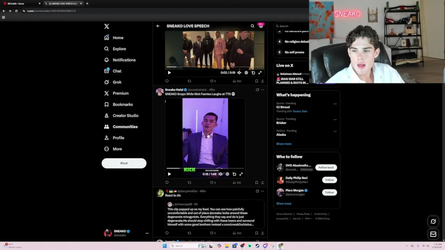Open settings gear on the 1:48 video

227,174
